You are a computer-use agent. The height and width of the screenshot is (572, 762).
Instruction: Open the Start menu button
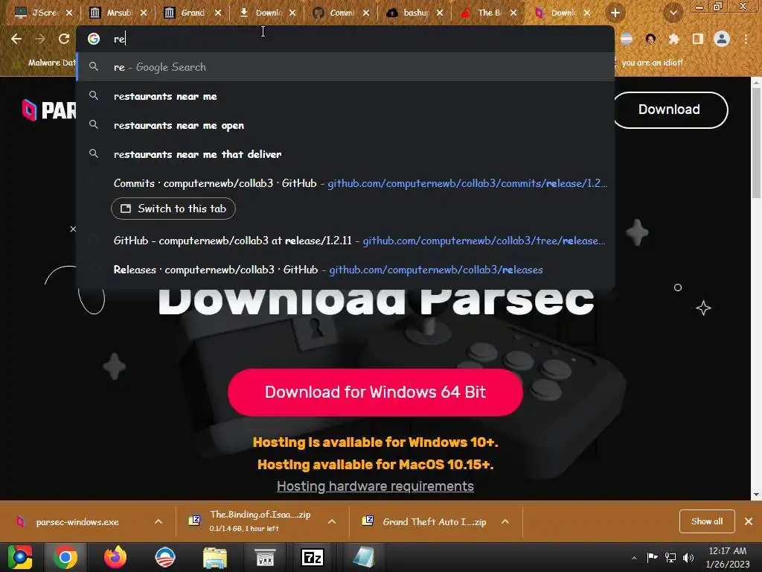[19, 557]
